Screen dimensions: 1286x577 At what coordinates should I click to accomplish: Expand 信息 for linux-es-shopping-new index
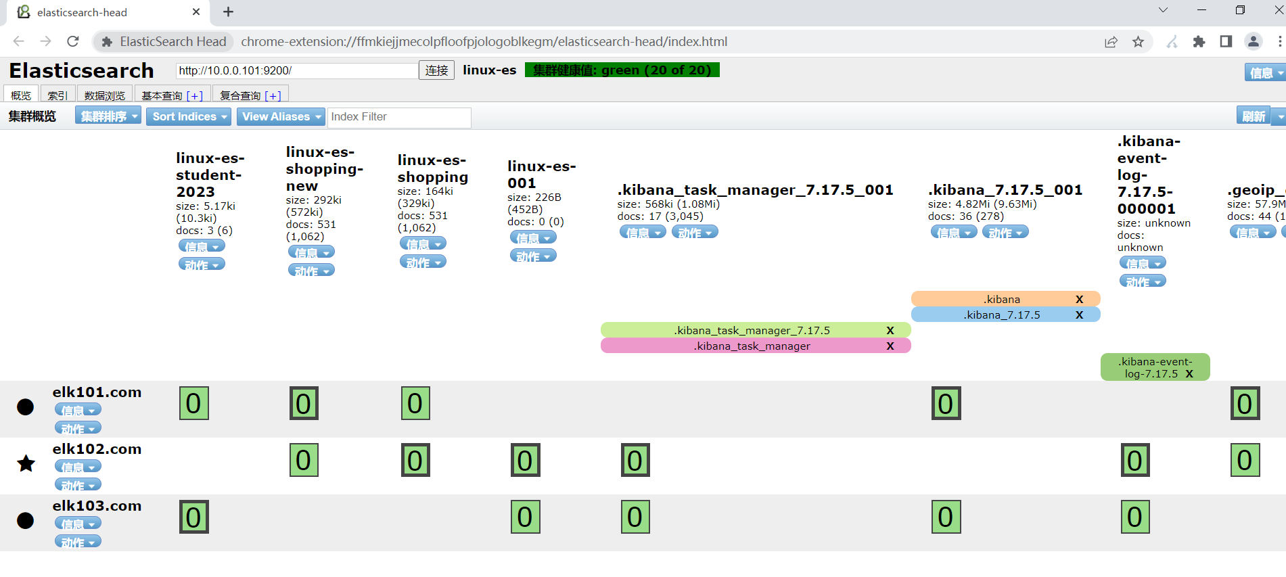click(311, 252)
